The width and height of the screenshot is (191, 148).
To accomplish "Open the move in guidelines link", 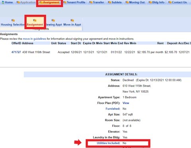I will [x=34, y=39].
